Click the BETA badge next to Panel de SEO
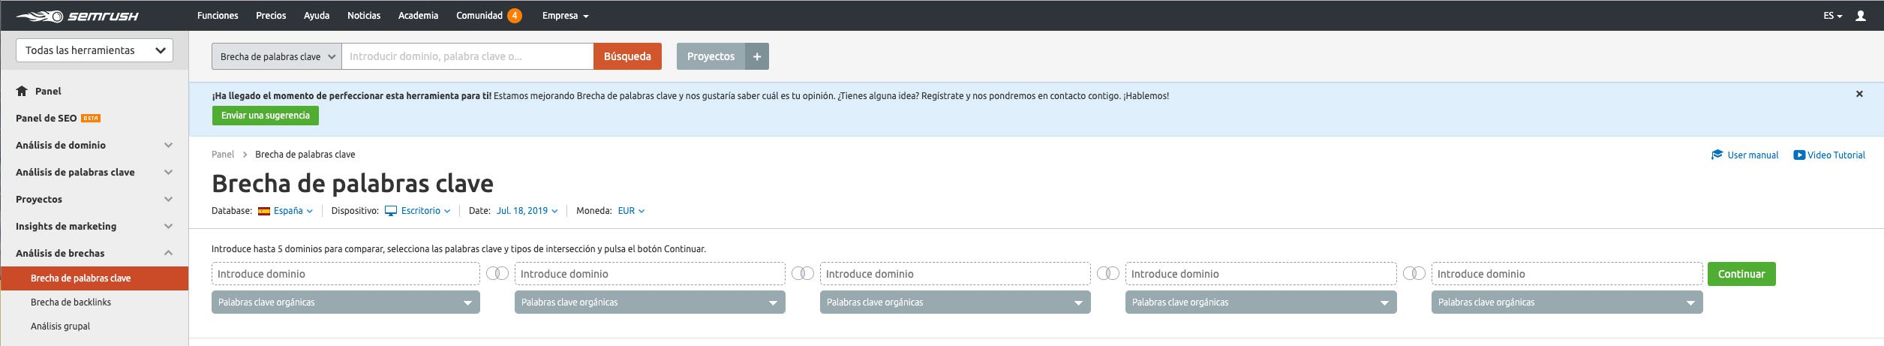This screenshot has width=1884, height=346. click(91, 119)
